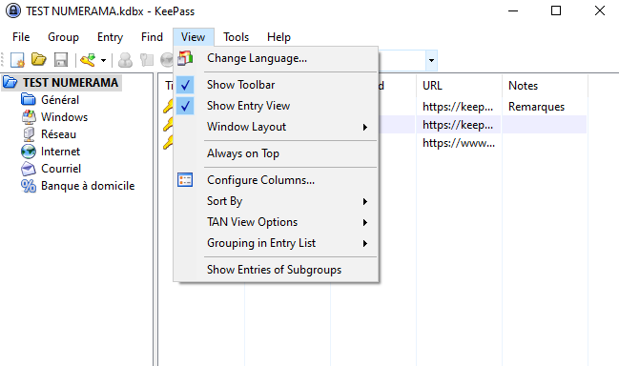Click the KeePass lock icon in title bar
Screen dimensions: 619x366
coord(13,10)
